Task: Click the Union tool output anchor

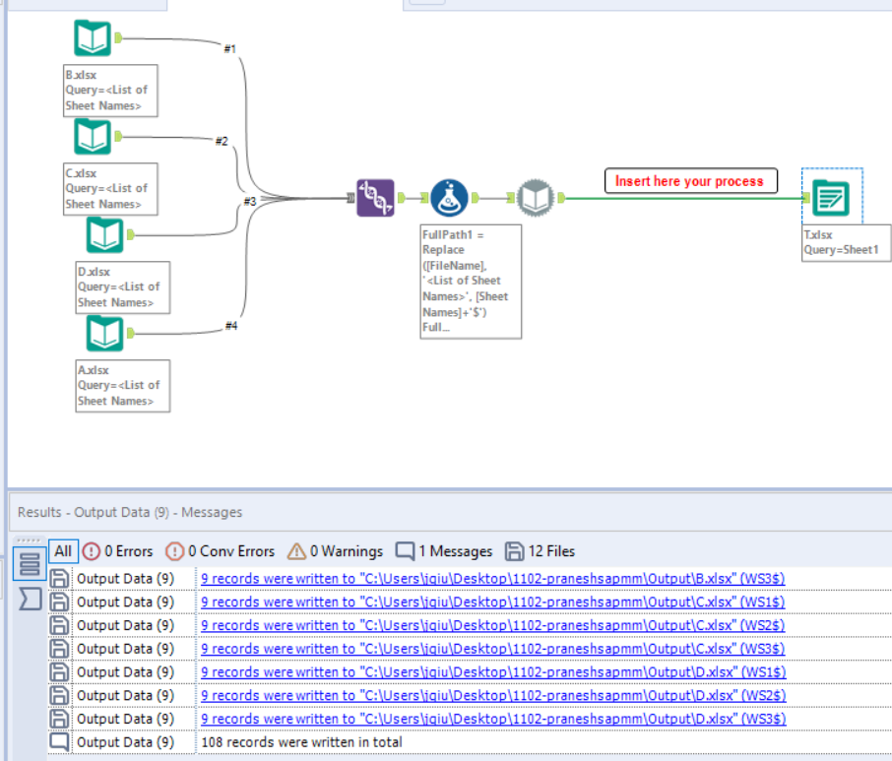Action: tap(402, 198)
